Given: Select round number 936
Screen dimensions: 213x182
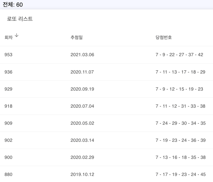Looking at the screenshot, I should pos(8,72).
